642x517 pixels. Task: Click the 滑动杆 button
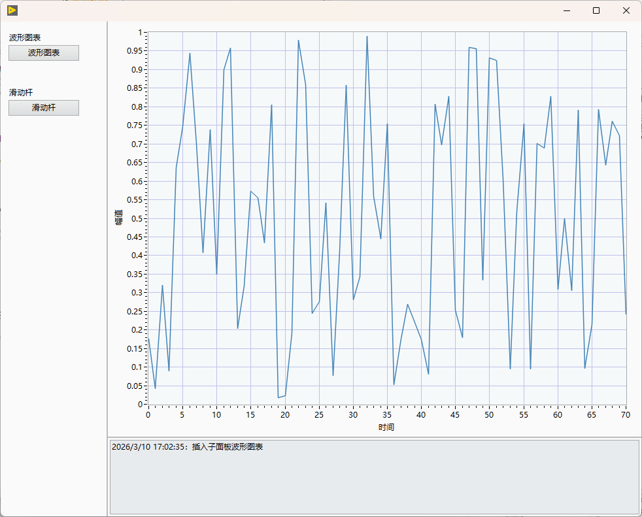(x=44, y=108)
